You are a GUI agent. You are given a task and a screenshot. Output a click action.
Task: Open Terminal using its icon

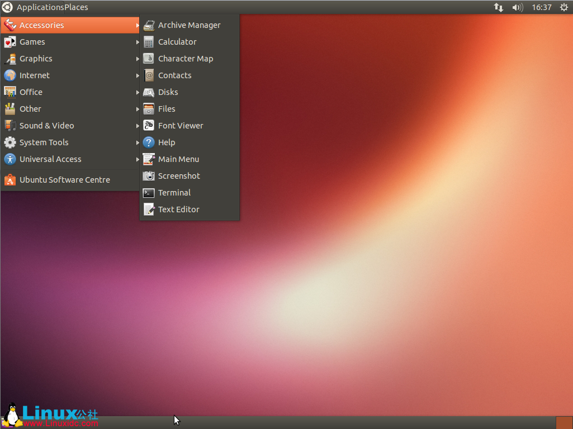click(x=149, y=193)
